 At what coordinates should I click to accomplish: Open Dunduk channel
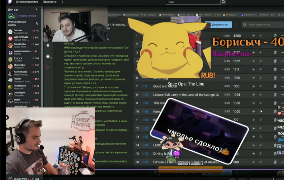24,32
